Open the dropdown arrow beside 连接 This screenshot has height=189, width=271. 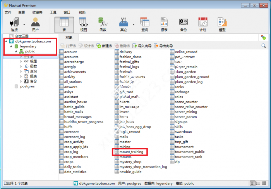[x=24, y=24]
